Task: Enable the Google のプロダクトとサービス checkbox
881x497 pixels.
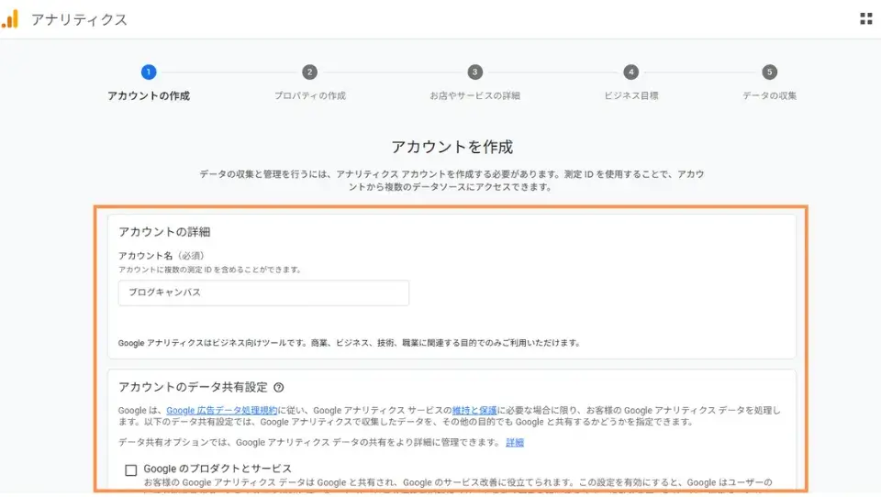Action: pyautogui.click(x=131, y=470)
